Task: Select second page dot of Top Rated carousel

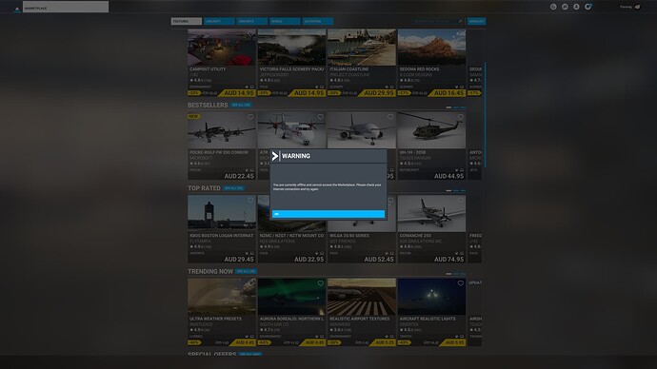Action: [x=456, y=191]
